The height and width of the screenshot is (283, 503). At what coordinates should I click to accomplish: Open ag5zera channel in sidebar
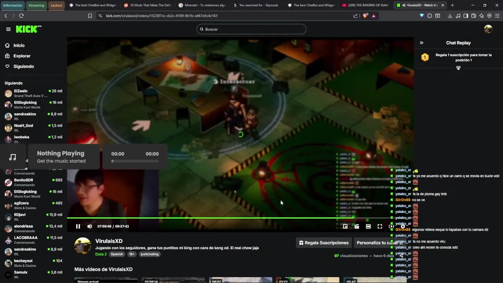[33, 205]
